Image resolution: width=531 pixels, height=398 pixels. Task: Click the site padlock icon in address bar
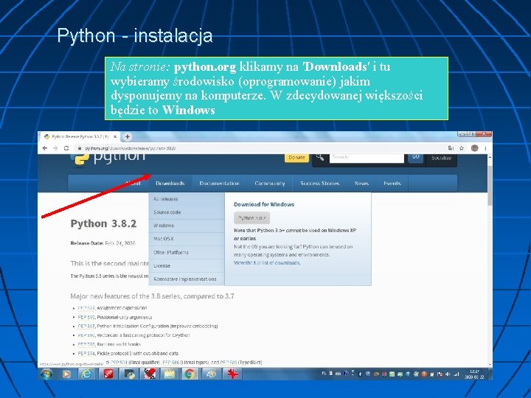[79, 148]
